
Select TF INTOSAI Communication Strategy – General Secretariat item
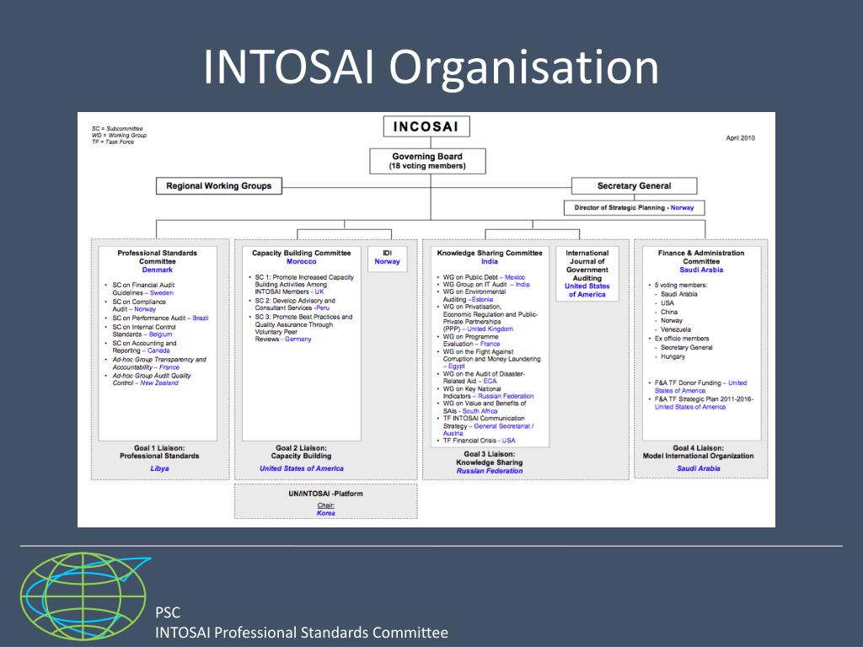tap(488, 425)
